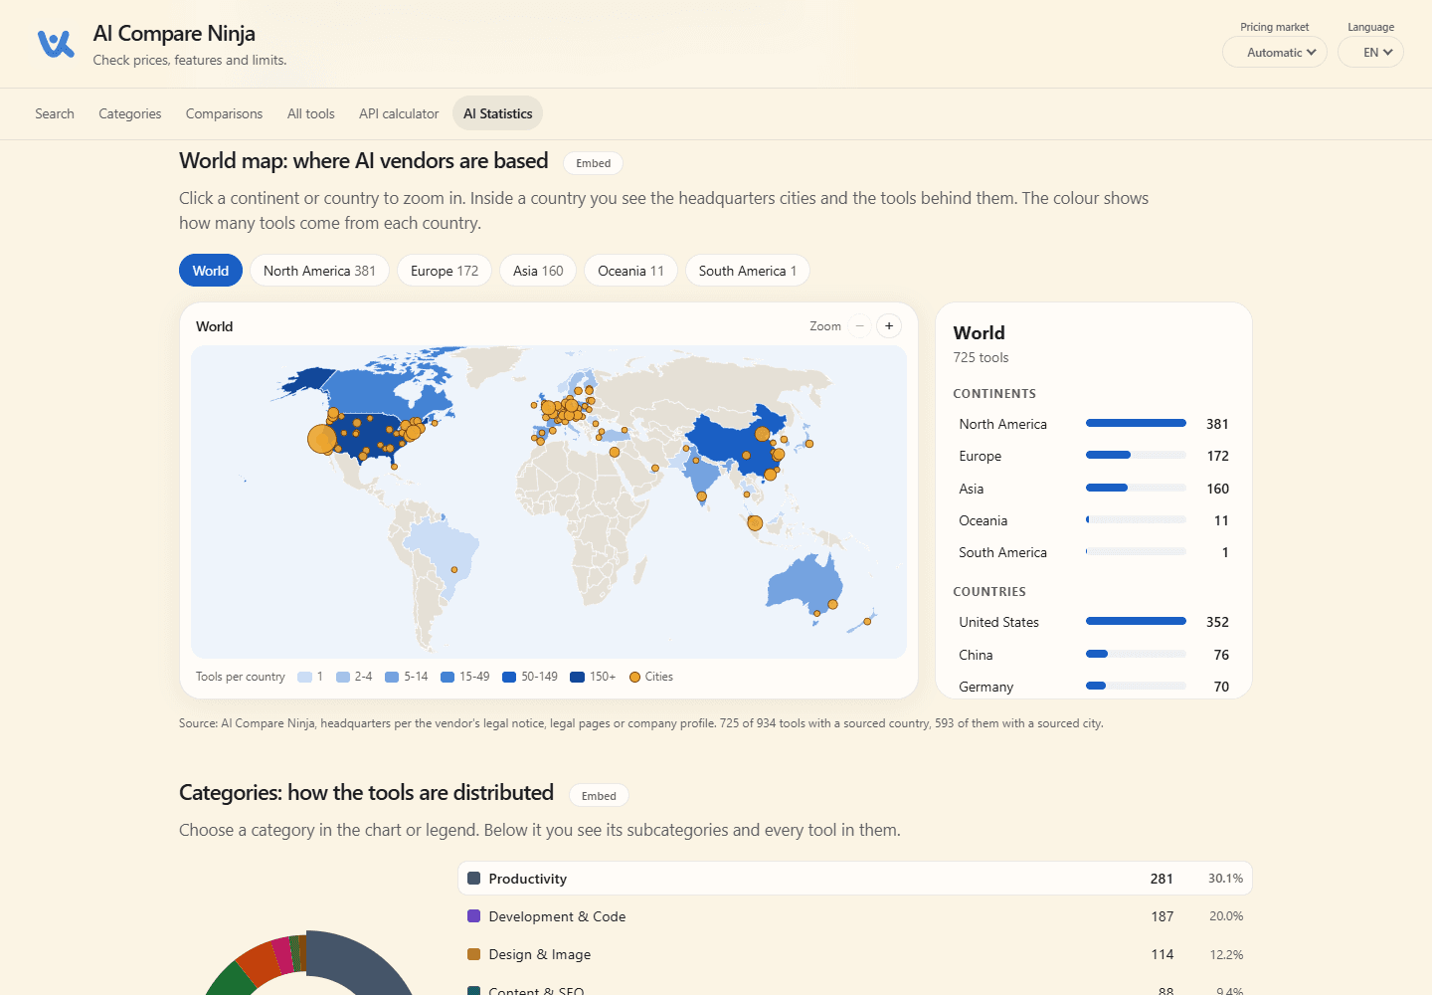This screenshot has height=995, width=1432.
Task: Select Europe row in continents list
Action: click(x=1094, y=456)
